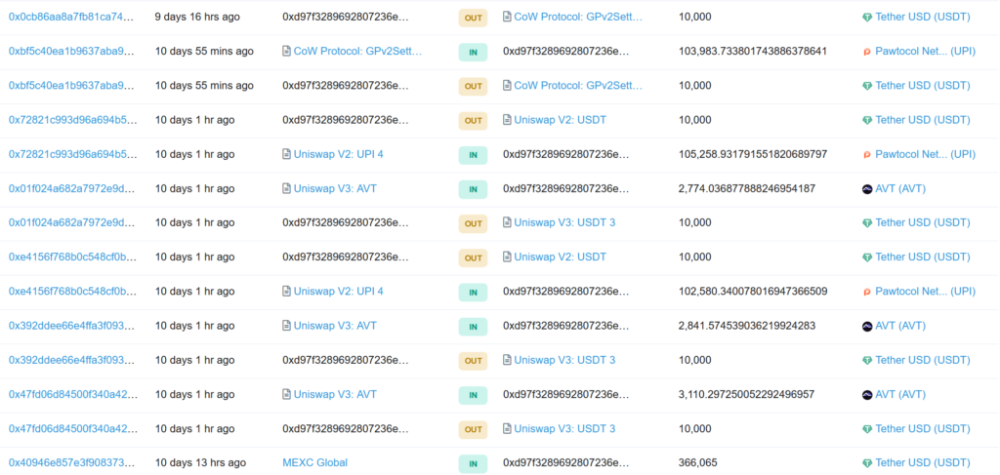Click Tether icon in 0x01f024 OUT row

[867, 223]
